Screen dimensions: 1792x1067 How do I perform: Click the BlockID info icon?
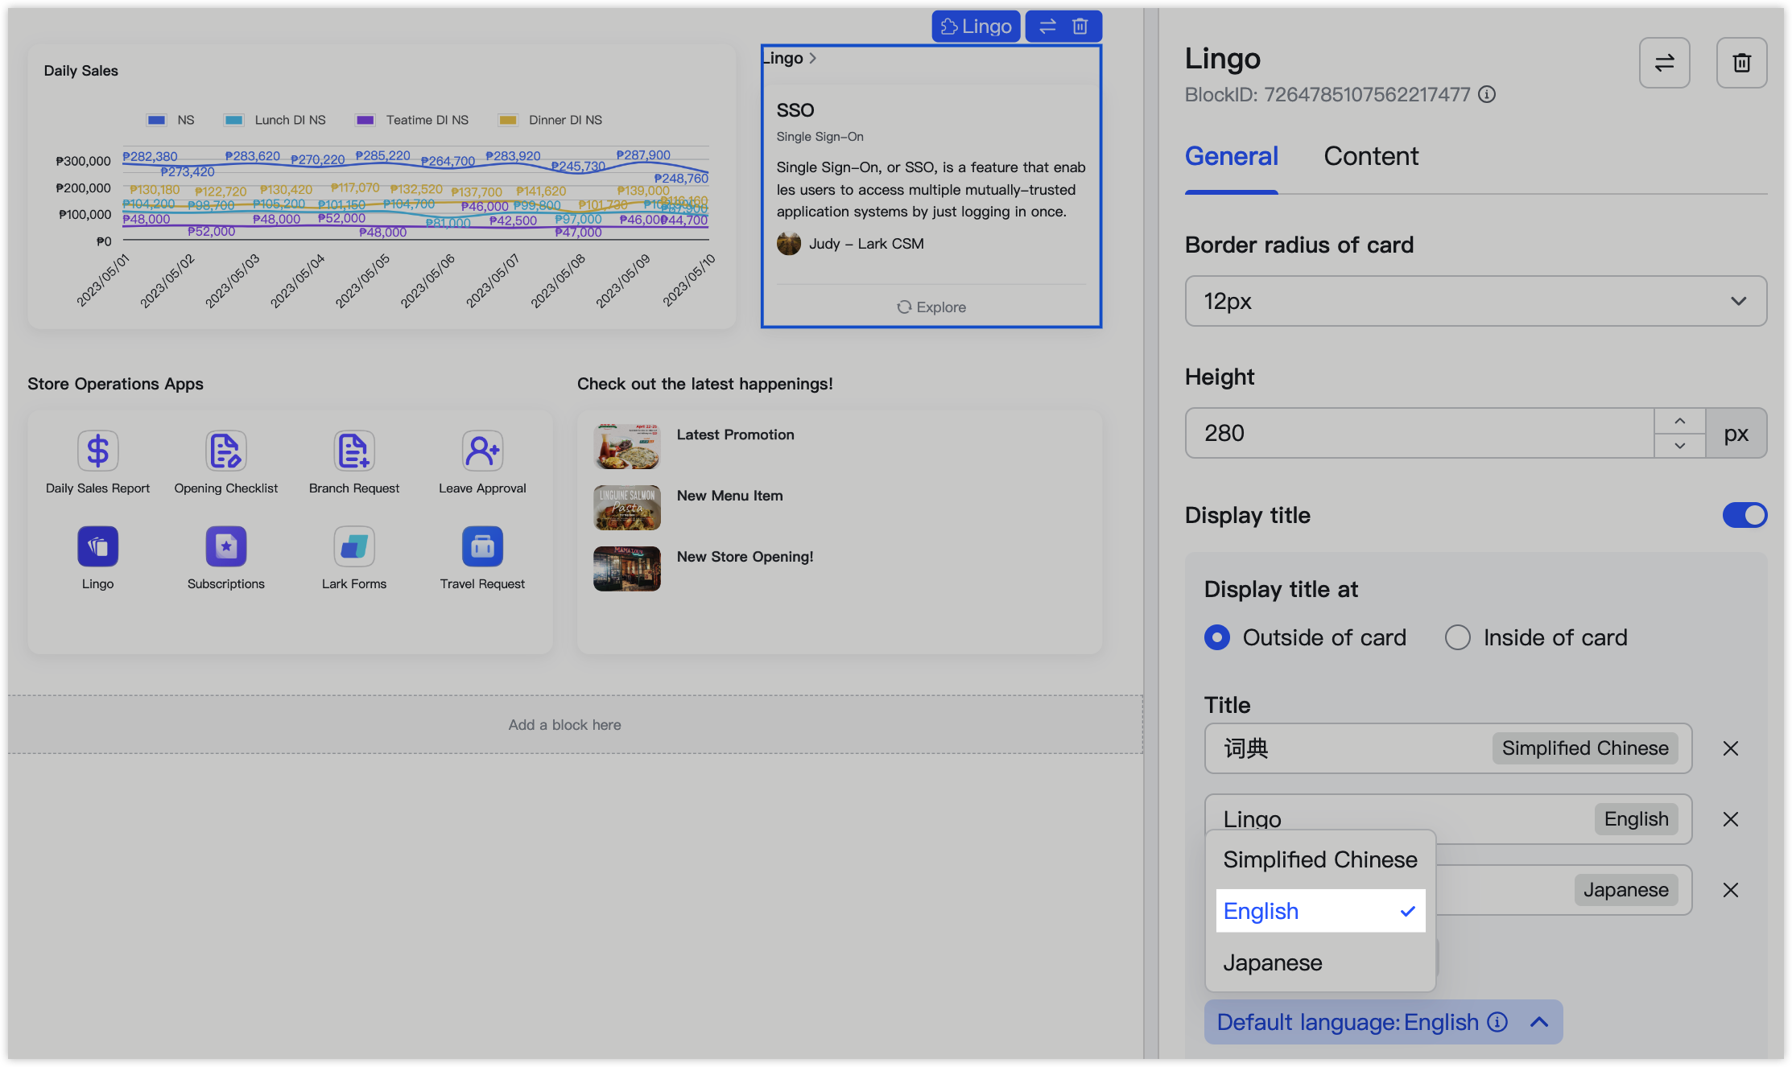(x=1488, y=95)
